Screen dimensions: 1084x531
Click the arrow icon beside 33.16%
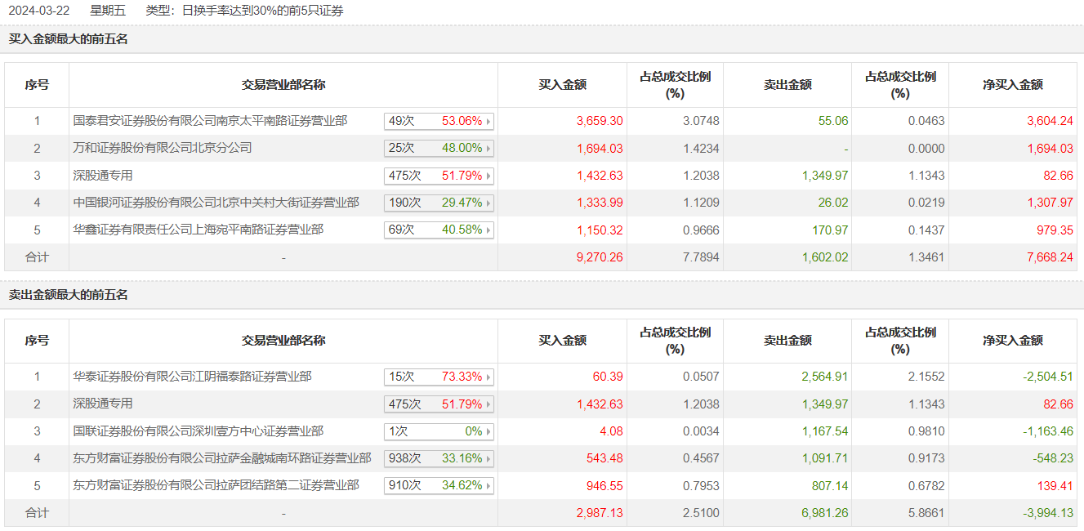coord(488,459)
